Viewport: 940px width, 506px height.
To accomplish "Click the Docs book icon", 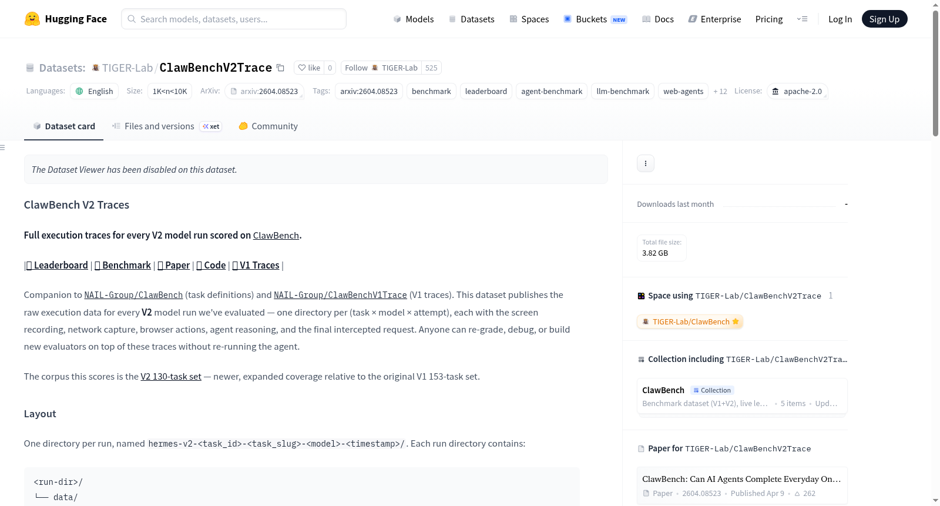I will (646, 19).
